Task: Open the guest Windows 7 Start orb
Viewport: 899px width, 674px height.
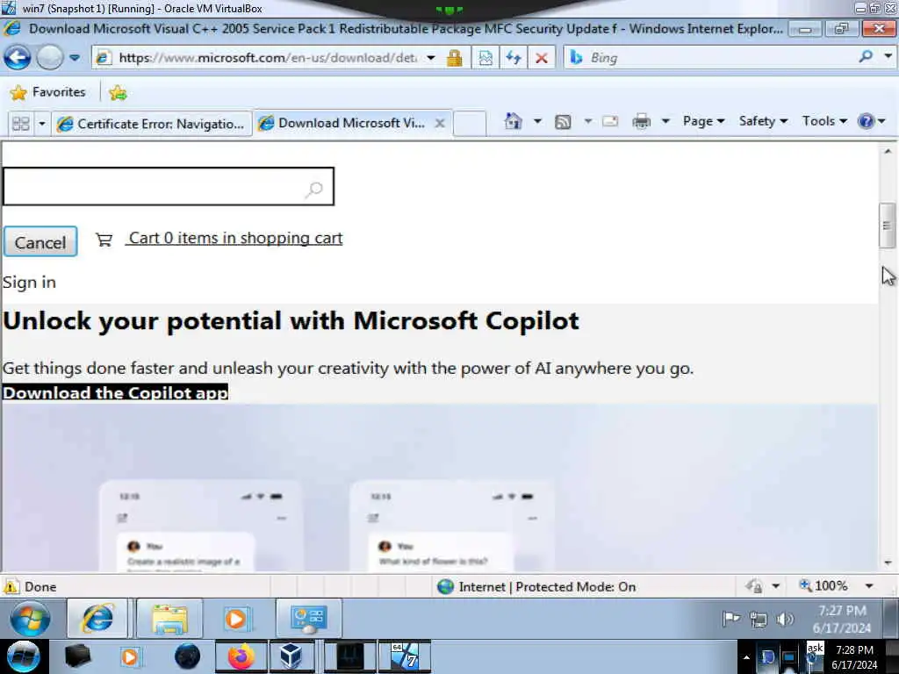Action: click(30, 619)
